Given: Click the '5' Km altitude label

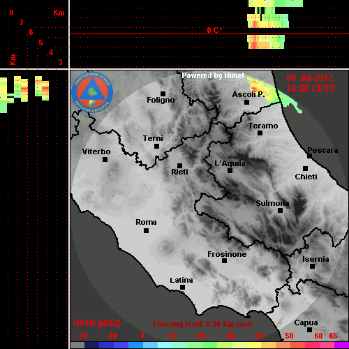Looking at the screenshot, I should (40, 43).
